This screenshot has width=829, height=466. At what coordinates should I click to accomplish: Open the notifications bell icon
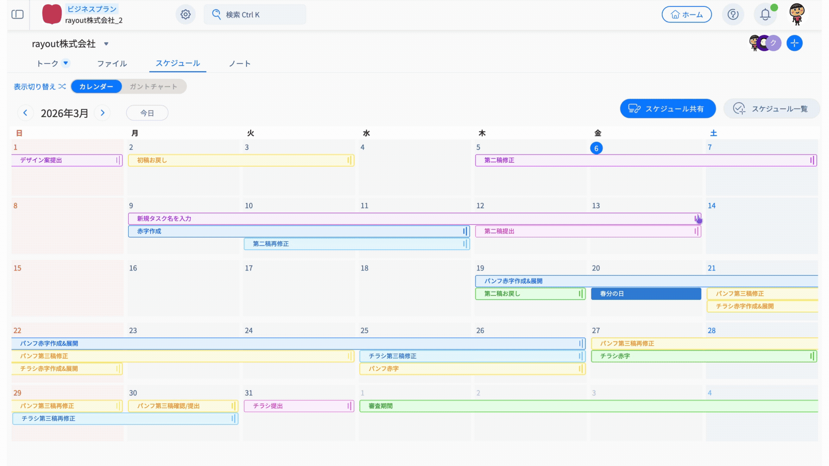pos(765,14)
